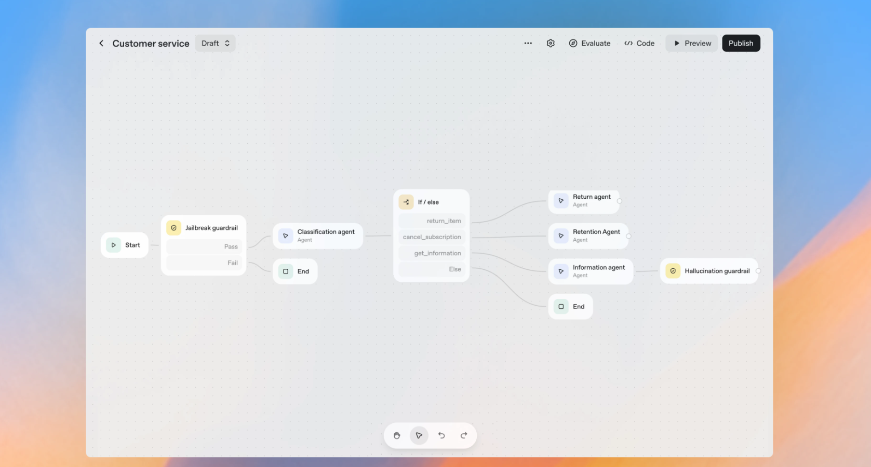Click the Hallucination guardrail shield icon
The image size is (871, 467).
tap(673, 271)
